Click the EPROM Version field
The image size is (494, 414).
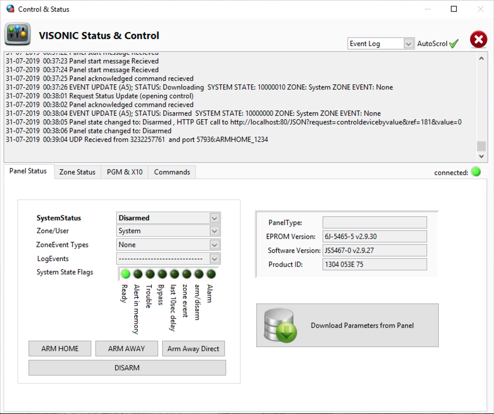click(x=375, y=237)
